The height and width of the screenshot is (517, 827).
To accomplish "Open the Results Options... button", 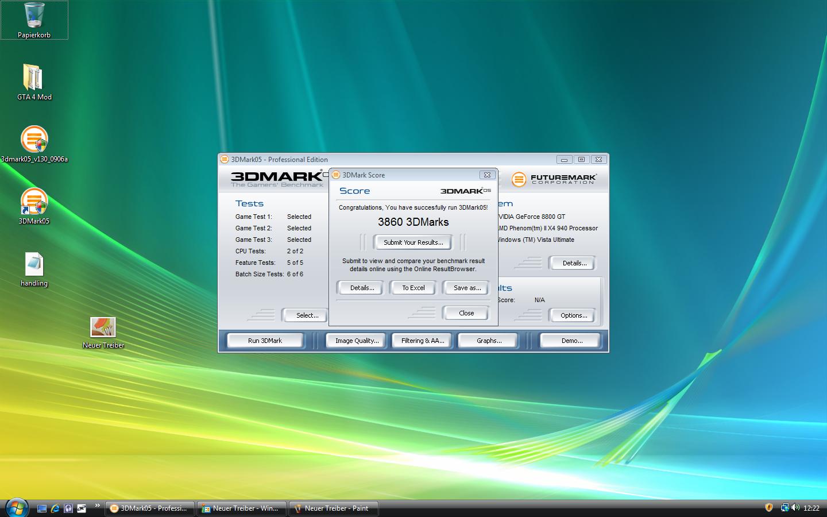I will [573, 315].
